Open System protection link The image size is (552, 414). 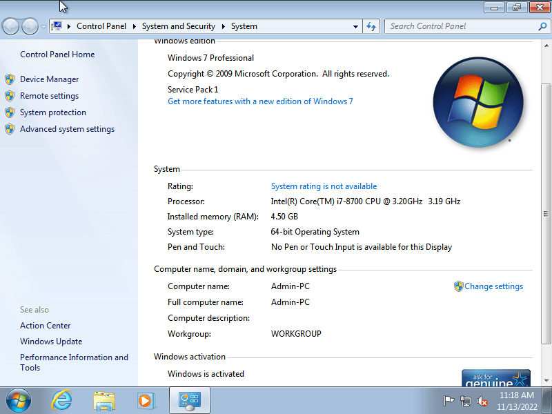click(x=53, y=112)
